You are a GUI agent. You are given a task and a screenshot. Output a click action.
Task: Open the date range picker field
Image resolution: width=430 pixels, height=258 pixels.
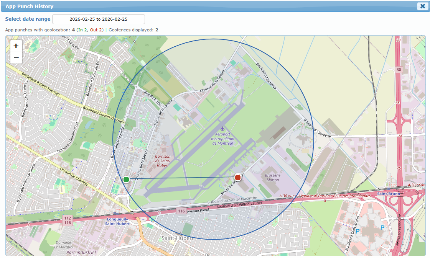tap(98, 19)
